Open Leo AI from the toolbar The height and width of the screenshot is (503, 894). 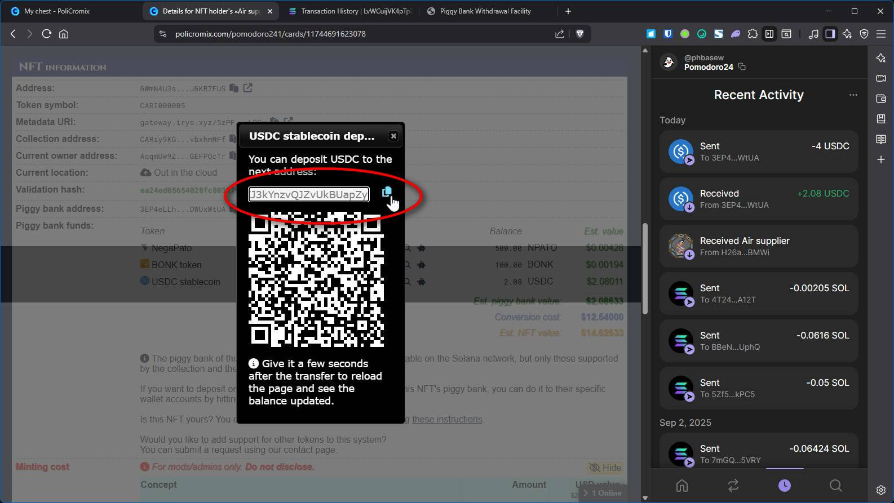(847, 34)
